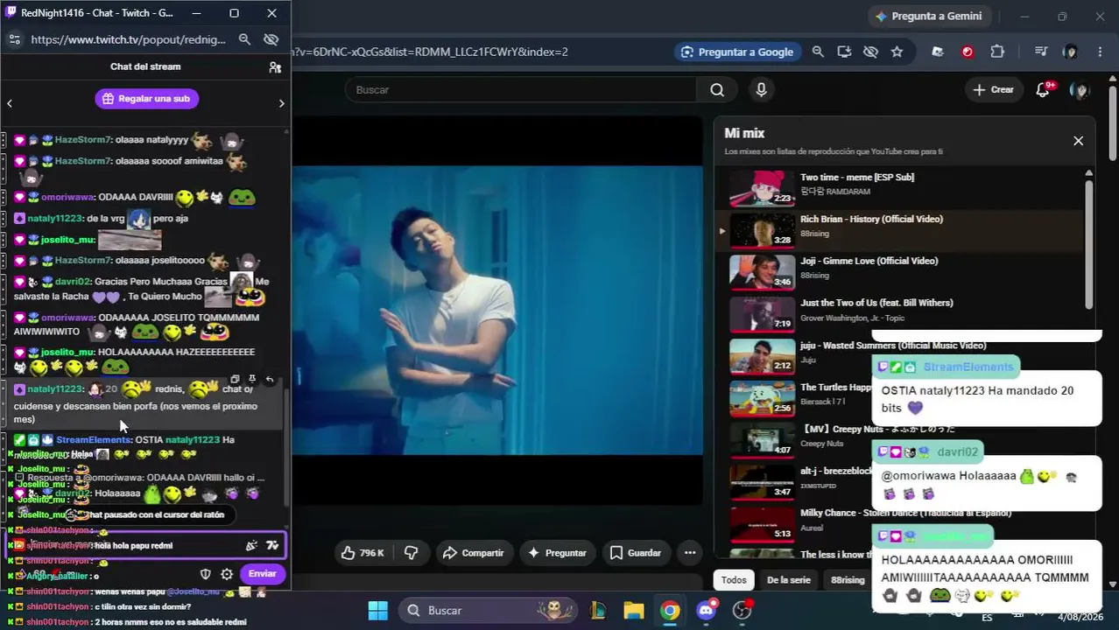Open the chat shield moderation icon
Image resolution: width=1119 pixels, height=630 pixels.
(206, 574)
